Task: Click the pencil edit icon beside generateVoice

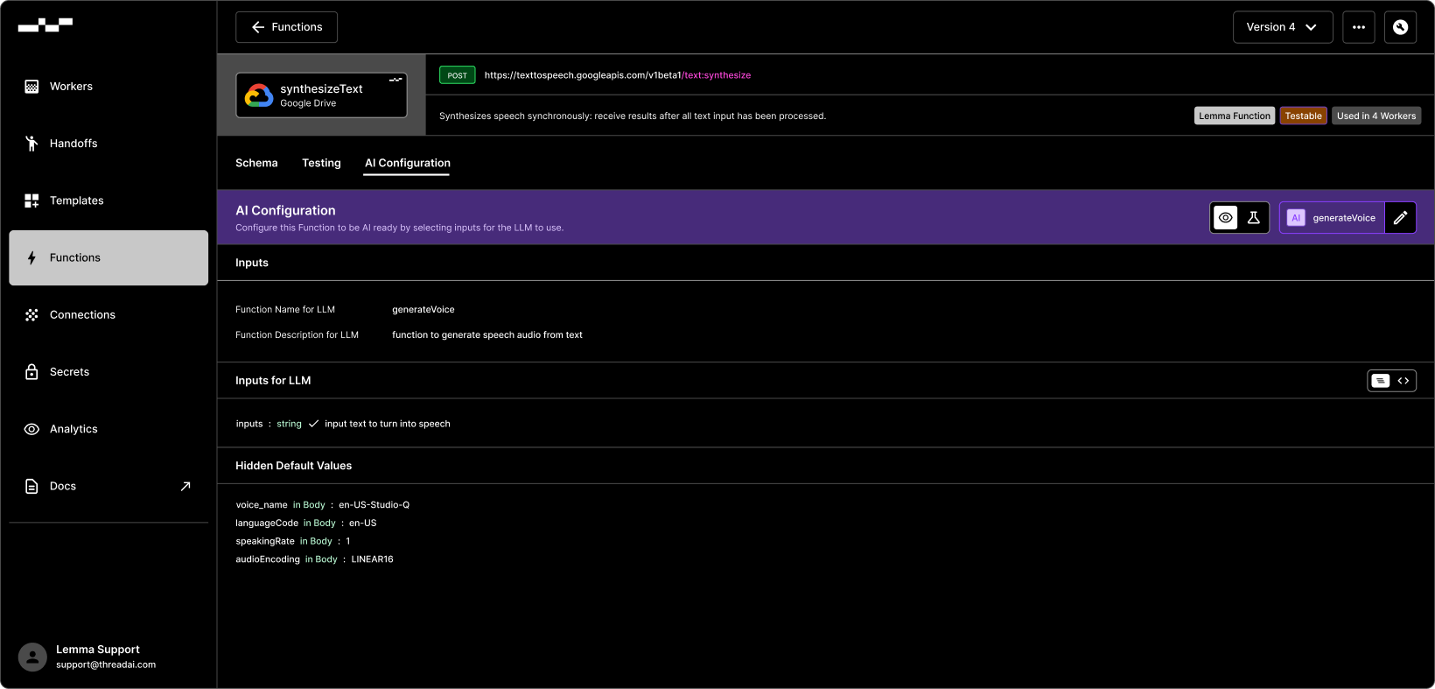Action: [x=1400, y=218]
